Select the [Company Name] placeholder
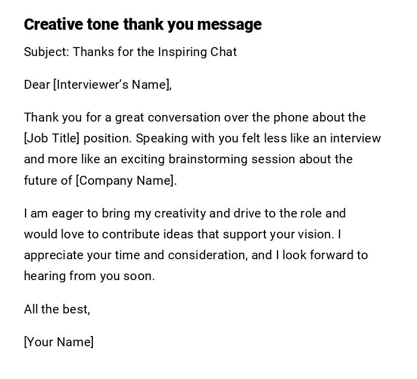This screenshot has height=379, width=417. click(126, 181)
